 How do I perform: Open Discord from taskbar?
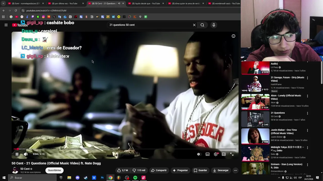pos(77,178)
